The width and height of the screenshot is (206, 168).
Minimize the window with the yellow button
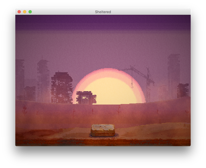[x=25, y=12]
